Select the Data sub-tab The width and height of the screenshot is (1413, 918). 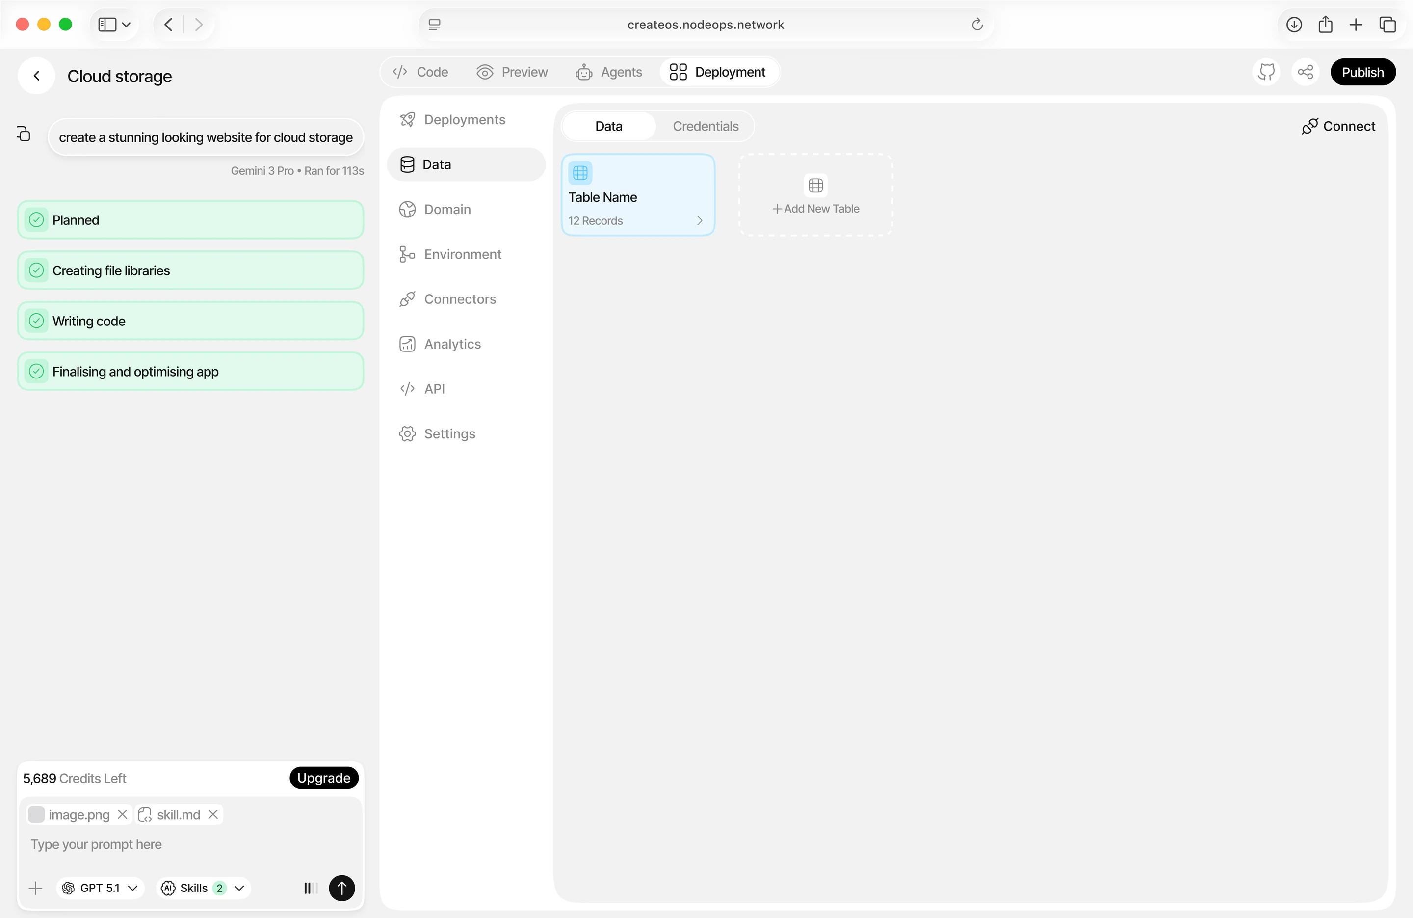tap(608, 126)
